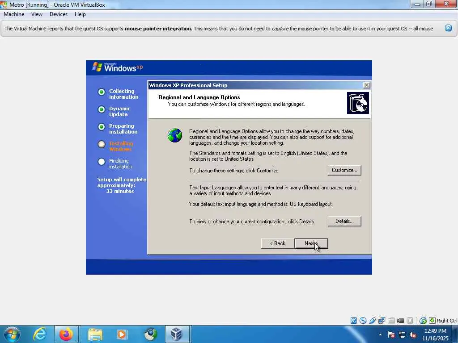The width and height of the screenshot is (458, 343).
Task: Click the muted volume tray icon
Action: point(413,335)
